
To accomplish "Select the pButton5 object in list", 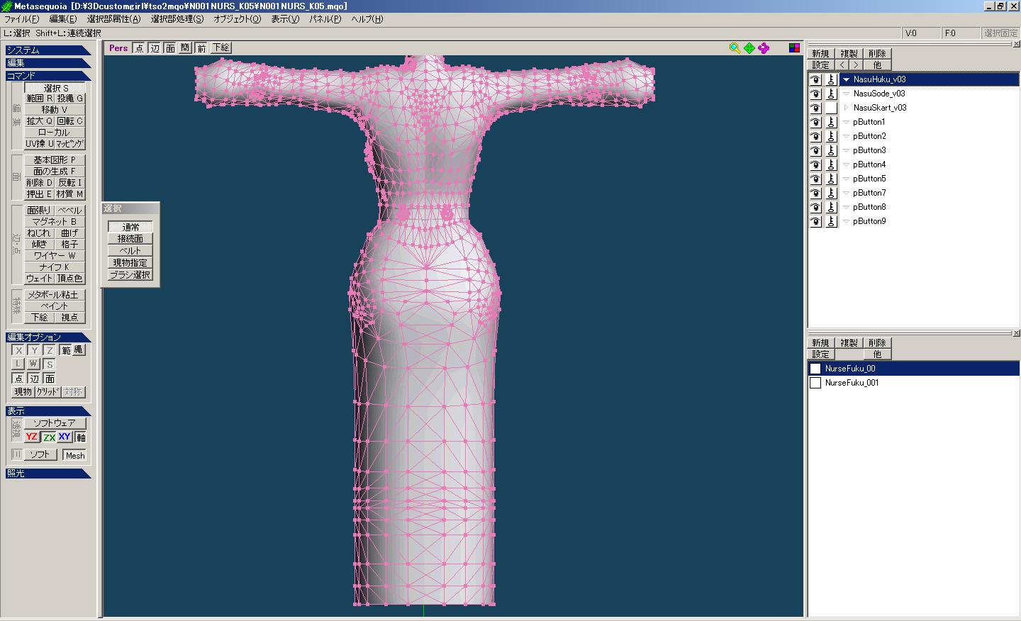I will click(869, 179).
